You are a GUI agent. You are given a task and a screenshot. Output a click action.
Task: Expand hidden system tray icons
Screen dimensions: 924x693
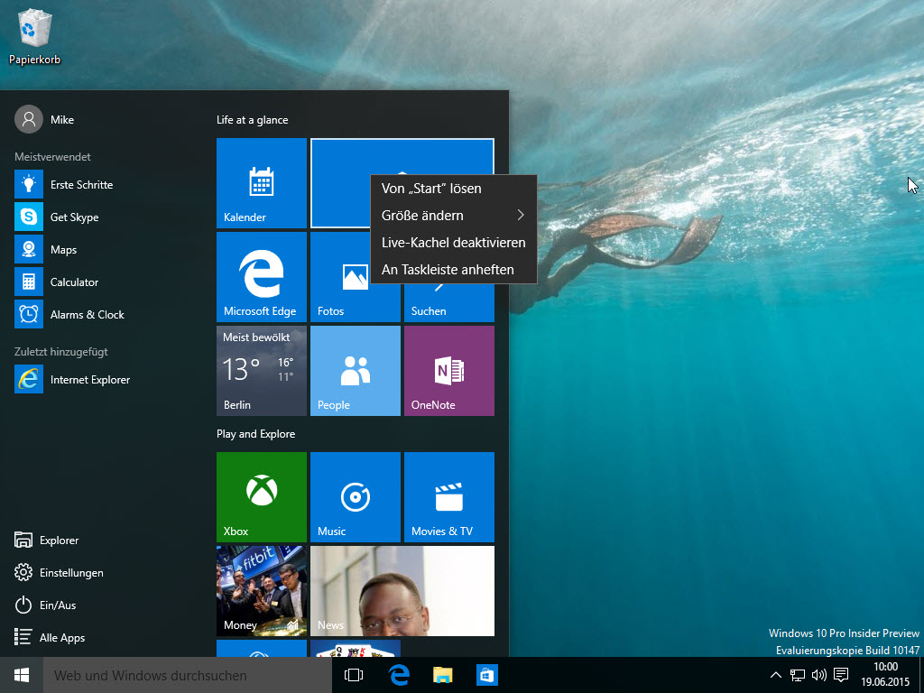(x=776, y=675)
